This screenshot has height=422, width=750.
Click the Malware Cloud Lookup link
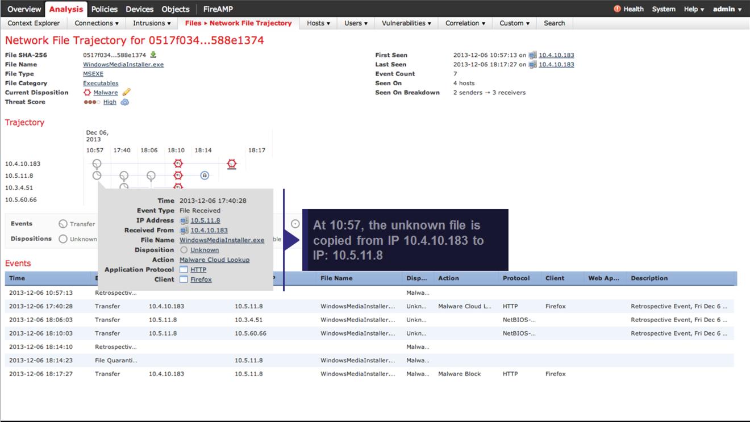click(214, 260)
